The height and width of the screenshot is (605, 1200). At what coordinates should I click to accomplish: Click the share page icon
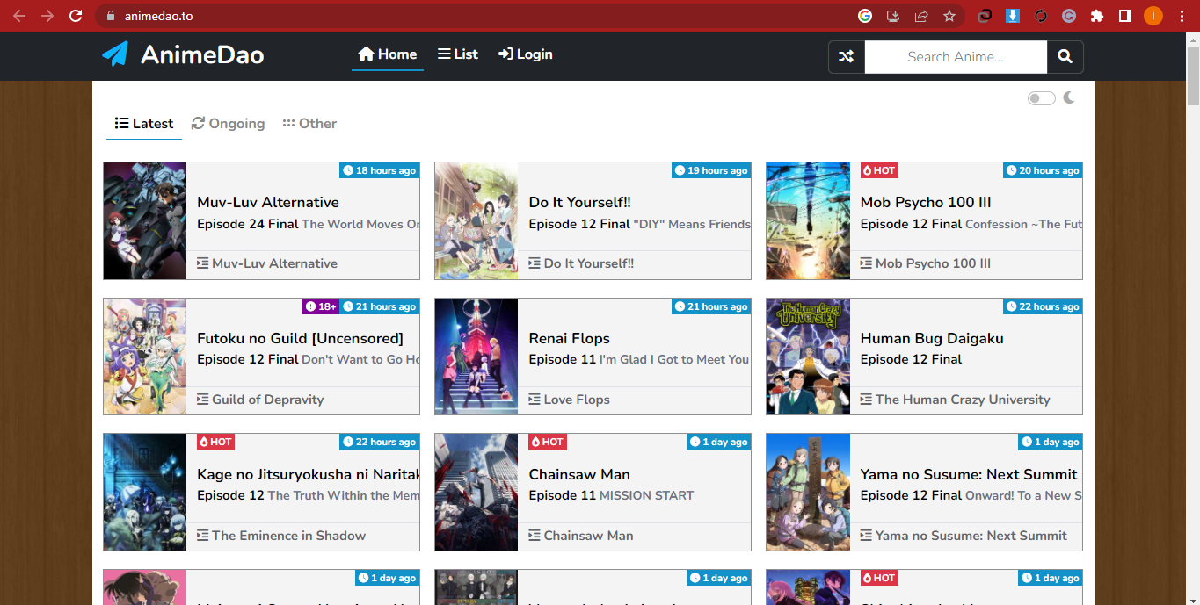921,16
